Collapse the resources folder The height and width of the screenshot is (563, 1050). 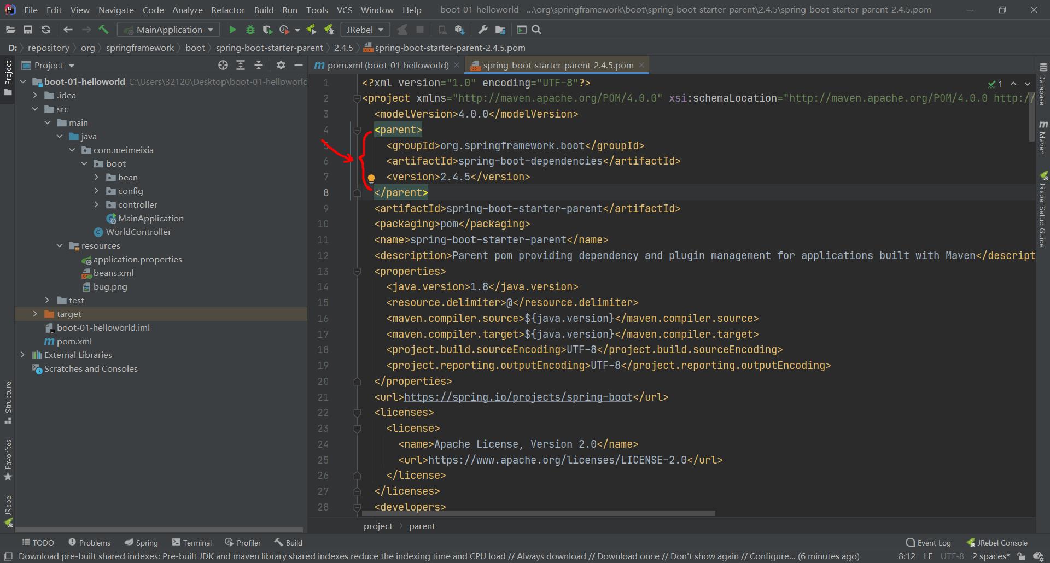60,245
